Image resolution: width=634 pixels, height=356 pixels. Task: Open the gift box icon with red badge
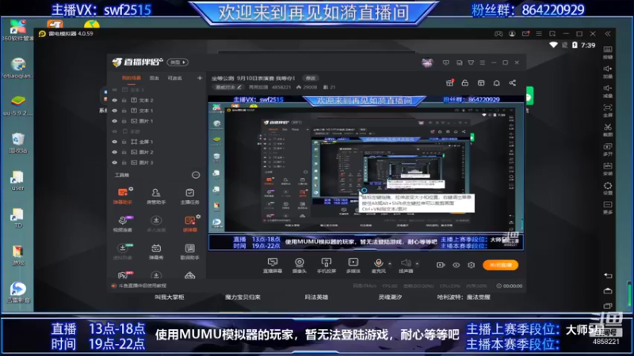449,83
